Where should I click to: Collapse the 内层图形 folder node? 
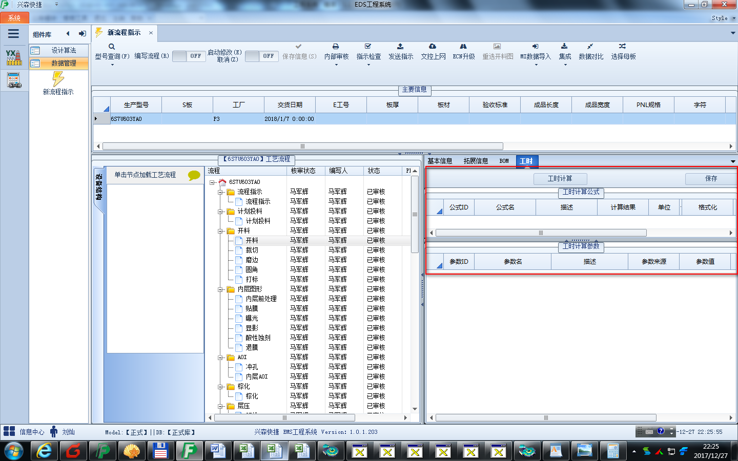pos(220,289)
